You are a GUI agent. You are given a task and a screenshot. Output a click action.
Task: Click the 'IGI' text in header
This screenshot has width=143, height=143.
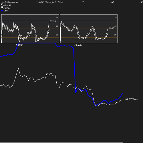(x=112, y=2)
